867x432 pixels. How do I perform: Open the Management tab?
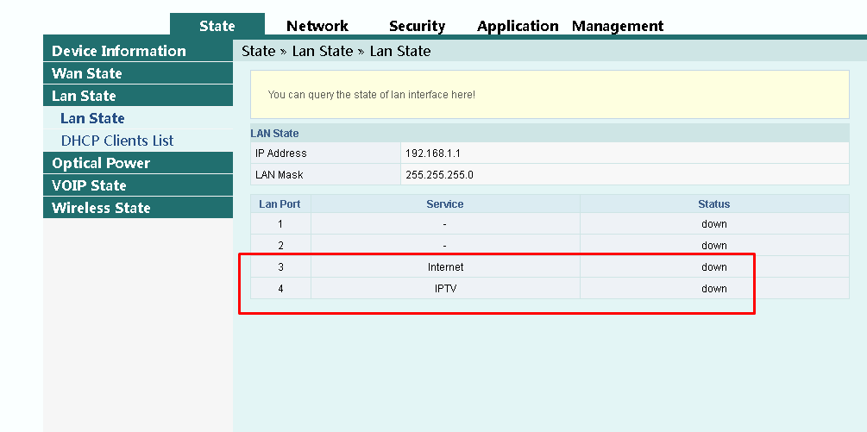pos(618,26)
